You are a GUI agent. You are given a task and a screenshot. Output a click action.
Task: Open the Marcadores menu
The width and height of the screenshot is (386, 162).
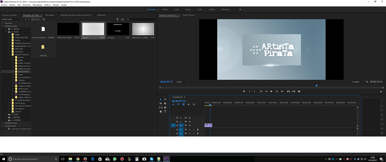pos(37,5)
